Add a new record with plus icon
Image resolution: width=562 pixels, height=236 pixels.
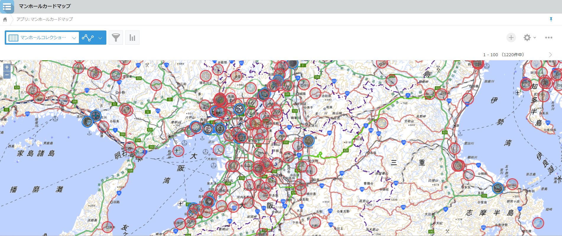click(511, 38)
